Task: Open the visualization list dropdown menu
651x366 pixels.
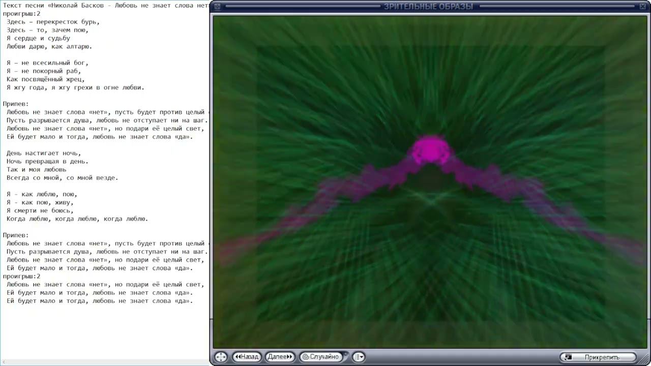Action: [x=359, y=357]
